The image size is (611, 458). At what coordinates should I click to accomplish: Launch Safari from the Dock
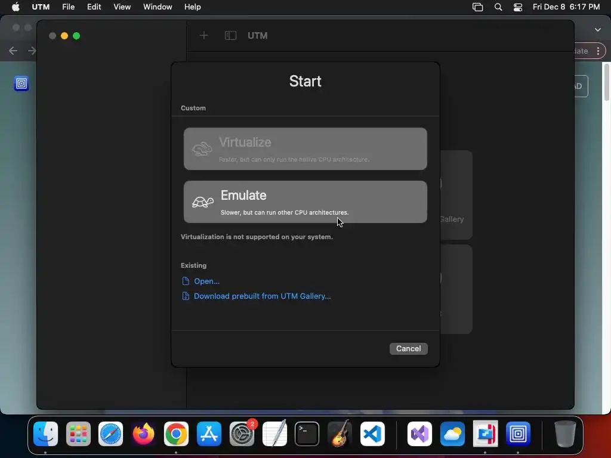110,434
